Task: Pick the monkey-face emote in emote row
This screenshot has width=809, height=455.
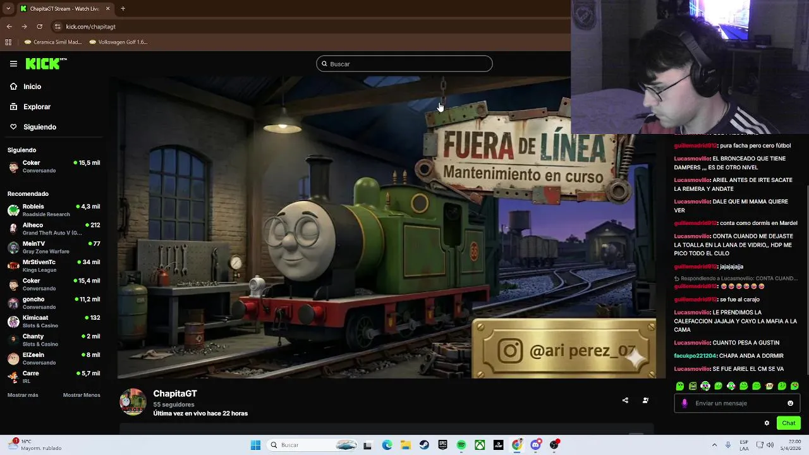Action: point(769,386)
